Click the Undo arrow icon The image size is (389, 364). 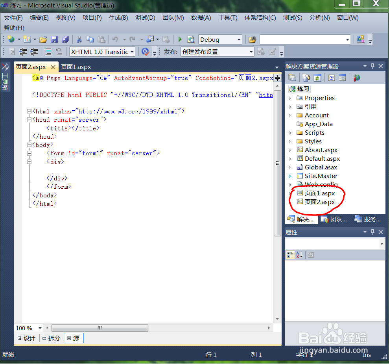tap(115, 39)
